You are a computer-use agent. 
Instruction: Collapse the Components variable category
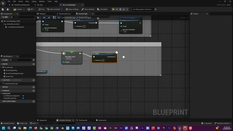pyautogui.click(x=1, y=94)
